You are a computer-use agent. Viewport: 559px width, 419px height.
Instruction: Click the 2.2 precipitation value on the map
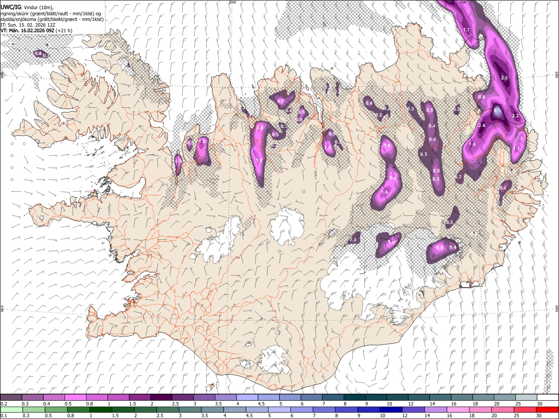[x=515, y=116]
